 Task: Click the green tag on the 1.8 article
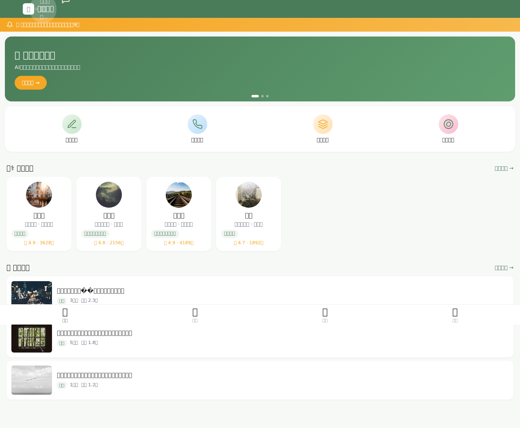[62, 343]
